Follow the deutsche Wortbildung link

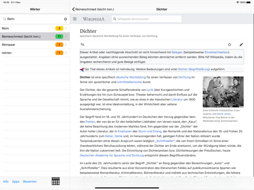click(x=131, y=77)
